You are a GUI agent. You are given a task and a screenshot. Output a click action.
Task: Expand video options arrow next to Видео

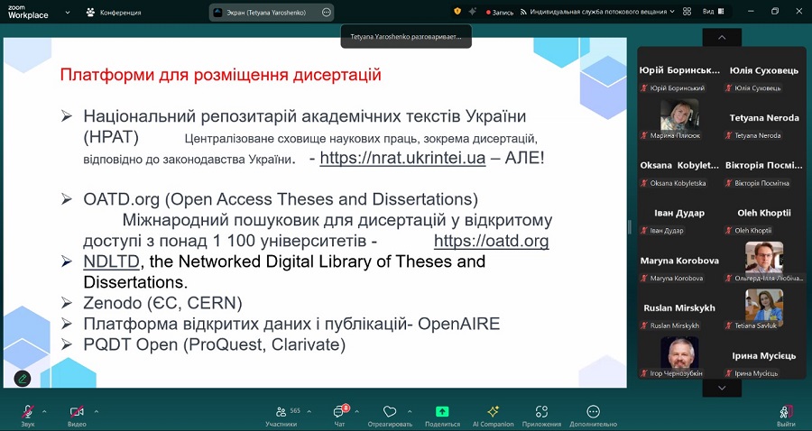96,412
